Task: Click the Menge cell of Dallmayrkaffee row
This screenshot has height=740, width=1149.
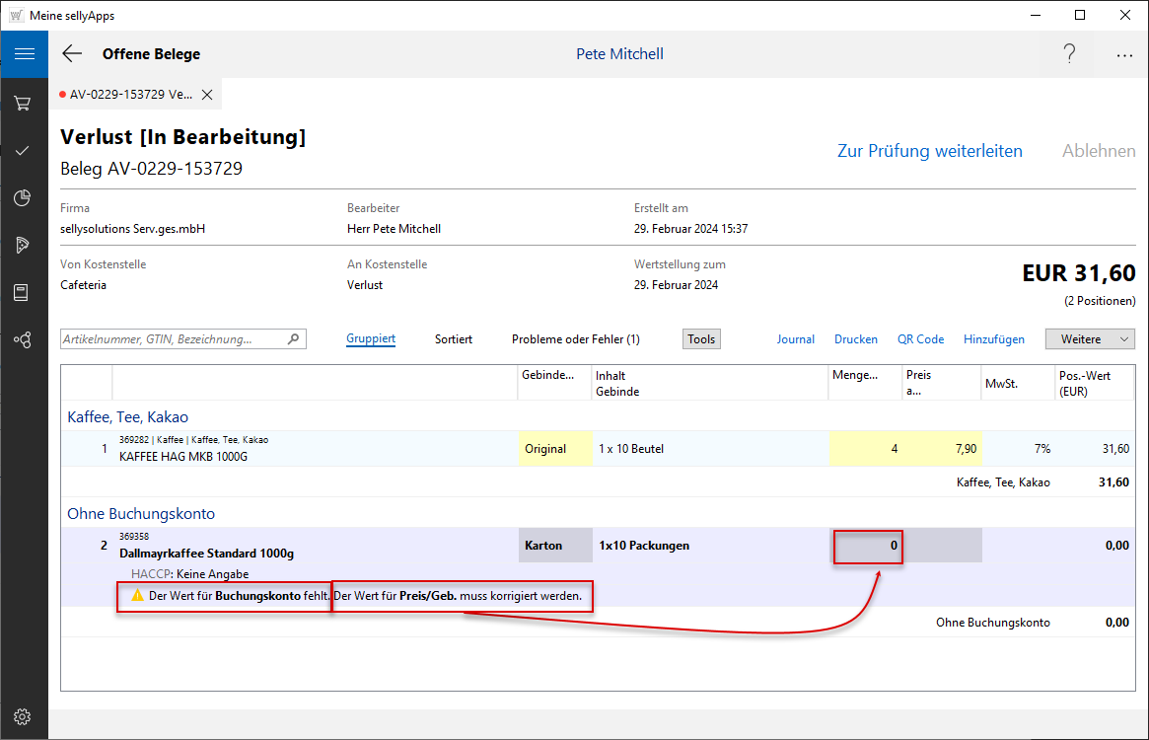Action: [x=868, y=546]
